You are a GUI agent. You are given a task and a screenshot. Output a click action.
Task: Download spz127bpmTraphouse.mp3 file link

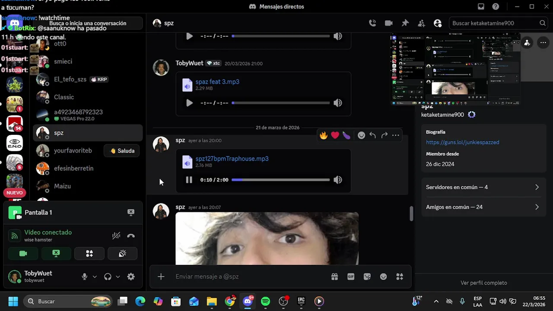click(x=232, y=159)
